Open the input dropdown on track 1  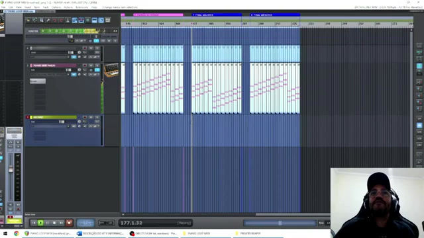point(50,58)
